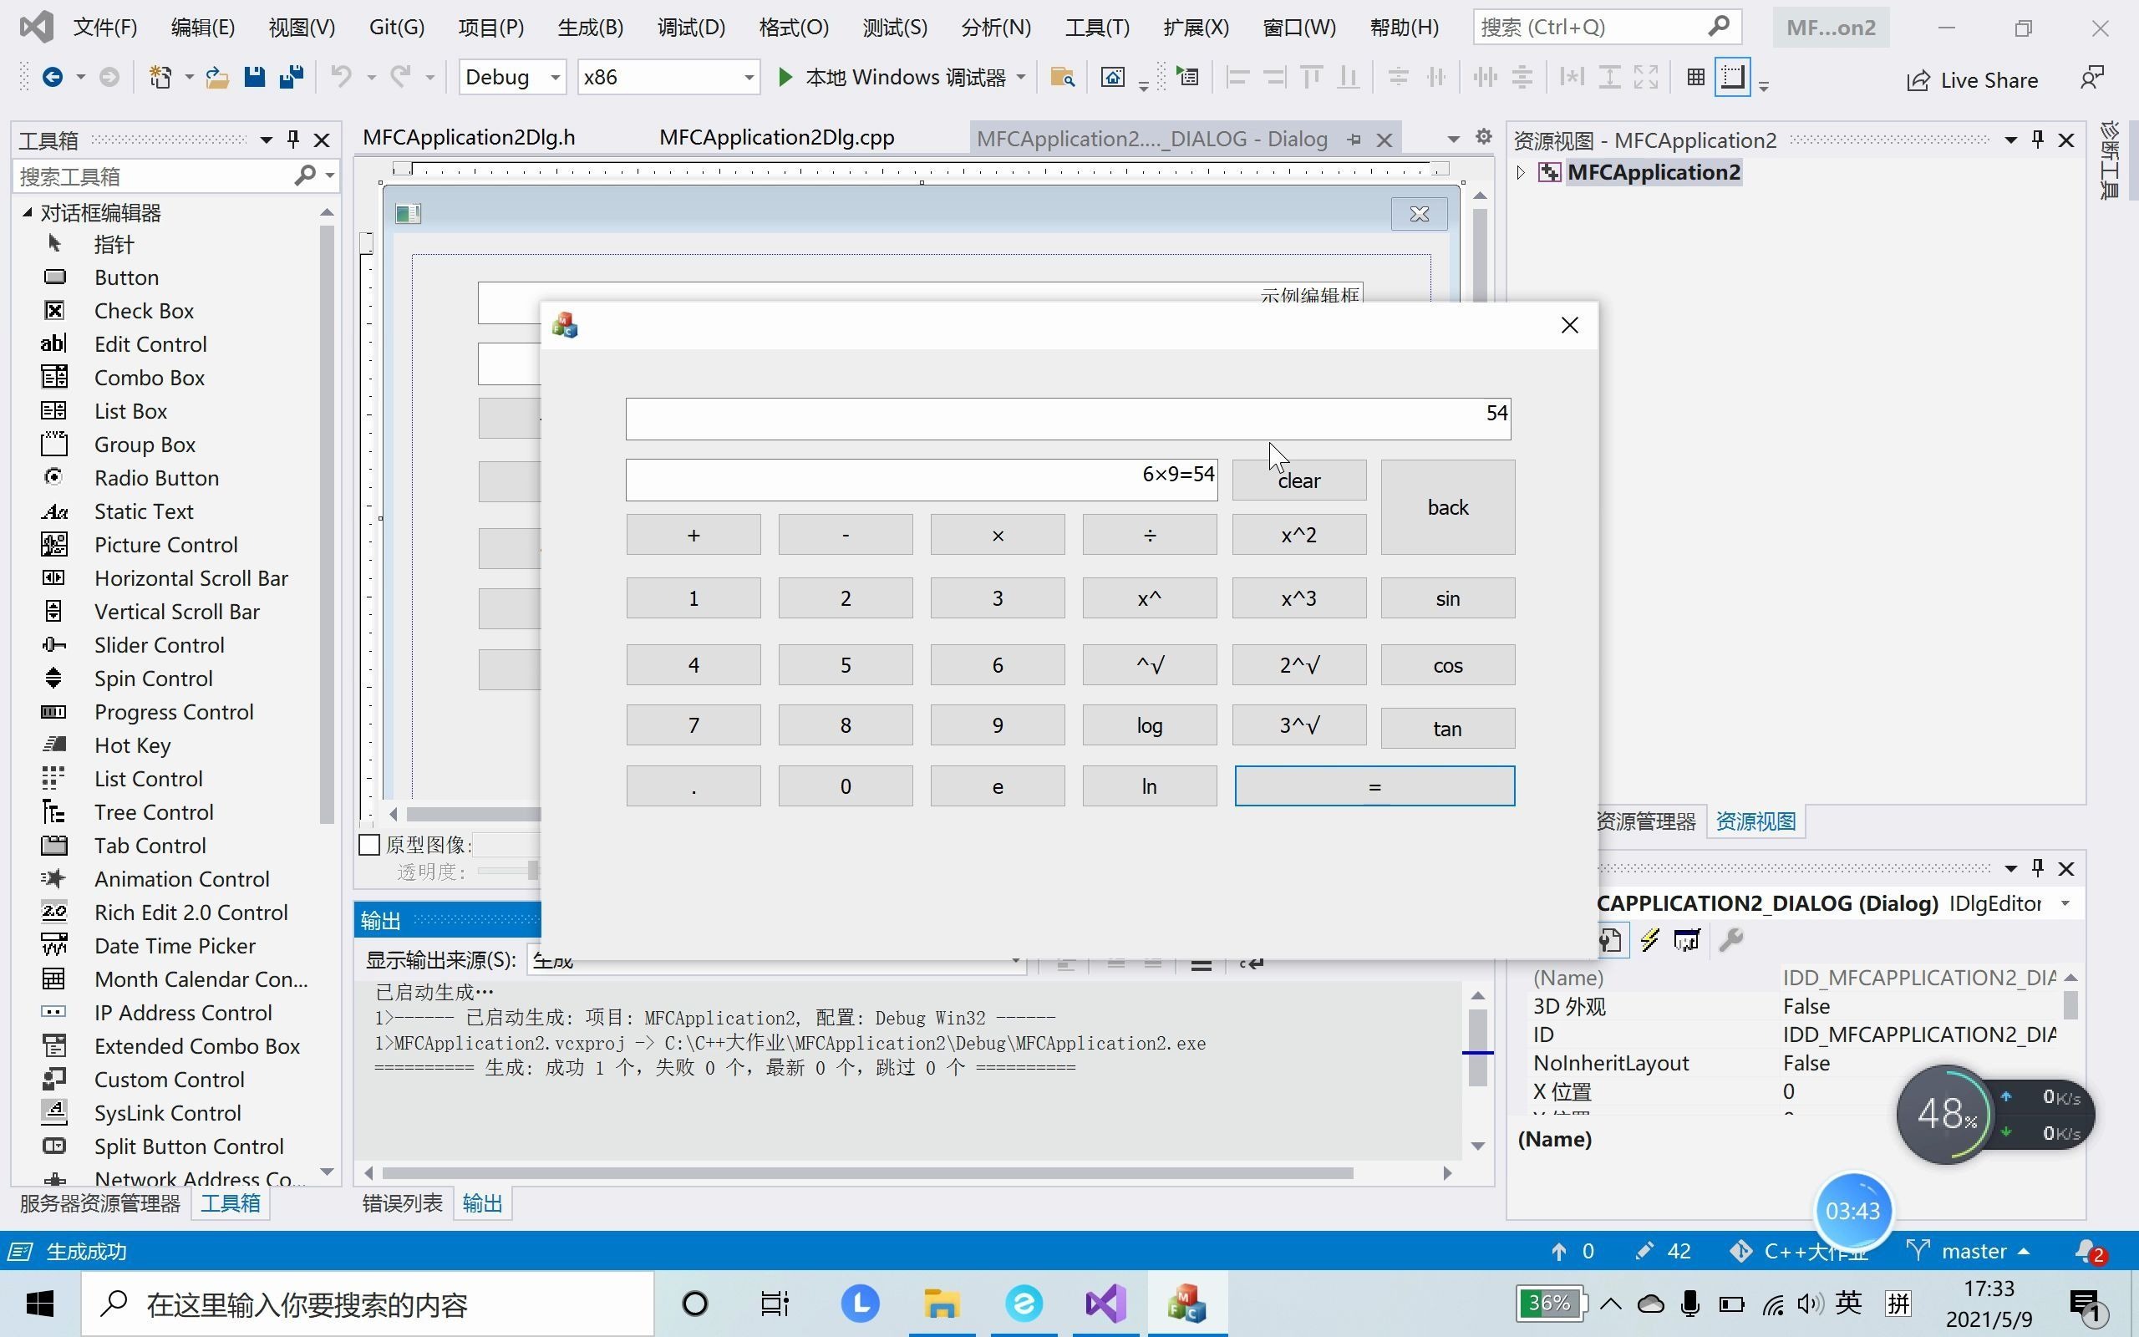
Task: Click the Toggle Grid icon in toolbar
Action: [1695, 78]
